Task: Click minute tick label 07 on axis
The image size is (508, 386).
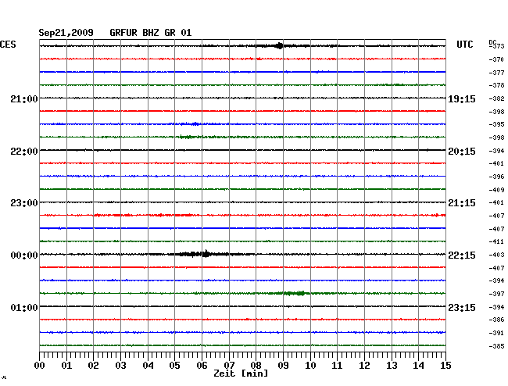Action: point(229,366)
